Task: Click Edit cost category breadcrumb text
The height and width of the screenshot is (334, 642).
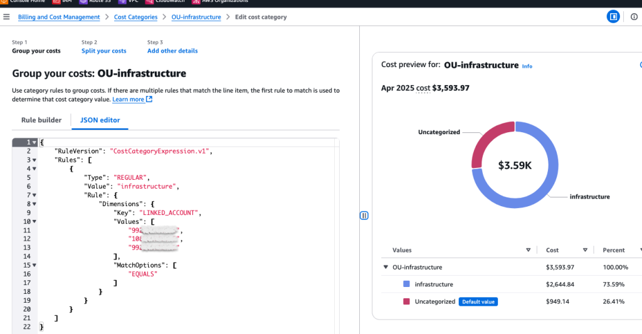Action: [x=261, y=17]
